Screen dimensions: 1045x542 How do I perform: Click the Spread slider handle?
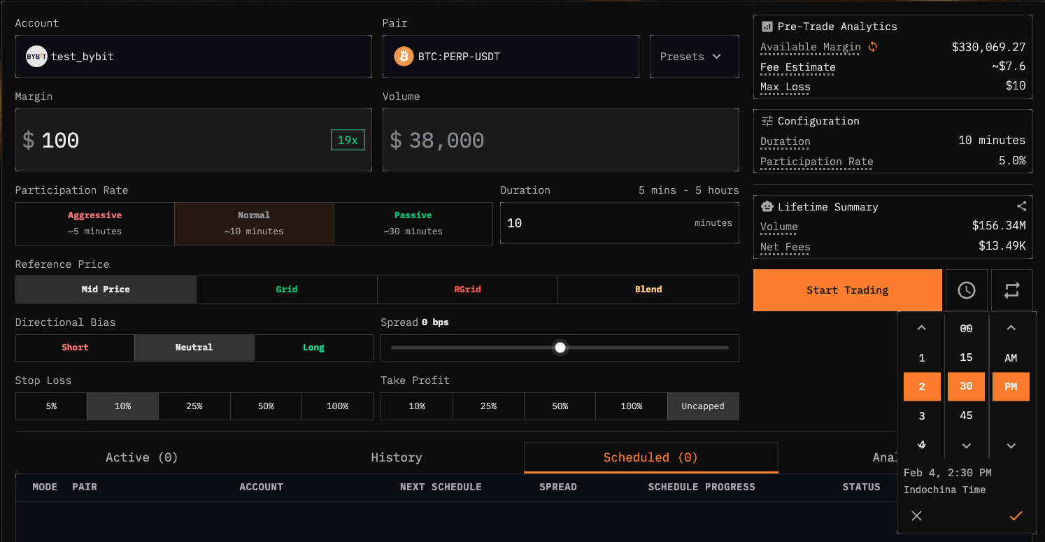click(x=560, y=348)
